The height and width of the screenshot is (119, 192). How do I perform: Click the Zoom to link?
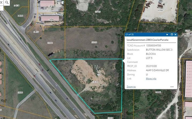131,87
